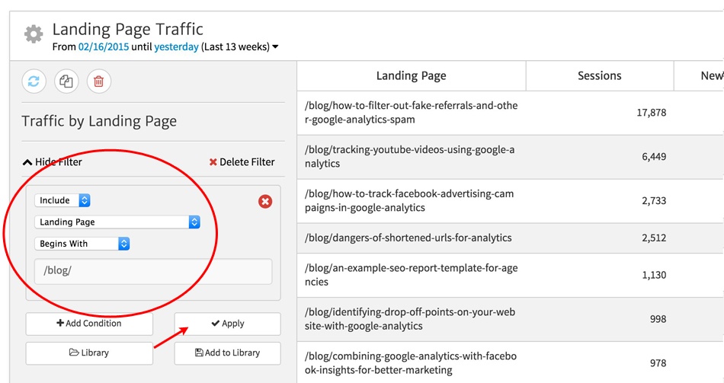Click the refresh report icon
Screen dimensions: 724x383
(x=34, y=81)
